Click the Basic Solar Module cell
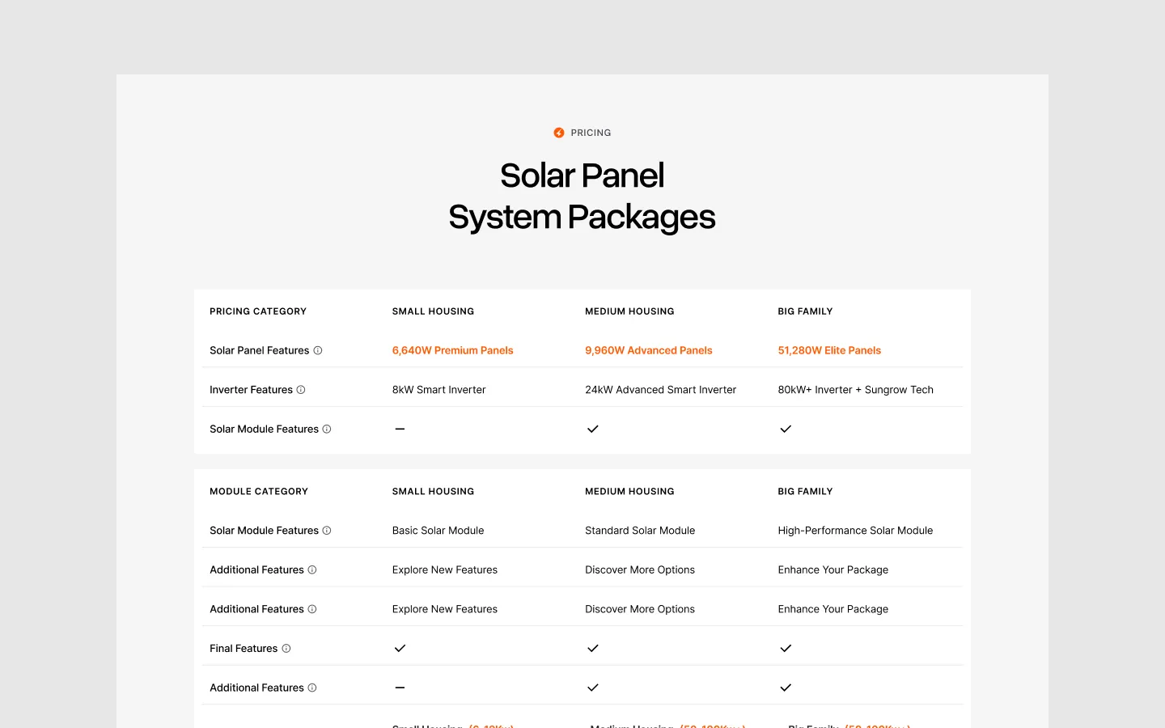Viewport: 1165px width, 728px height. pos(438,531)
